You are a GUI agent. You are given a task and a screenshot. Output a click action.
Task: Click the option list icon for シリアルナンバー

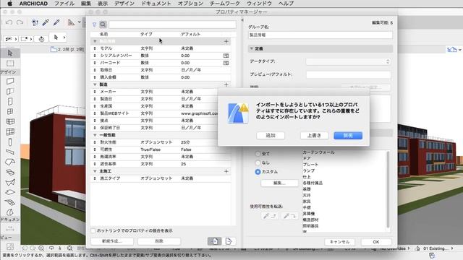pyautogui.click(x=226, y=56)
